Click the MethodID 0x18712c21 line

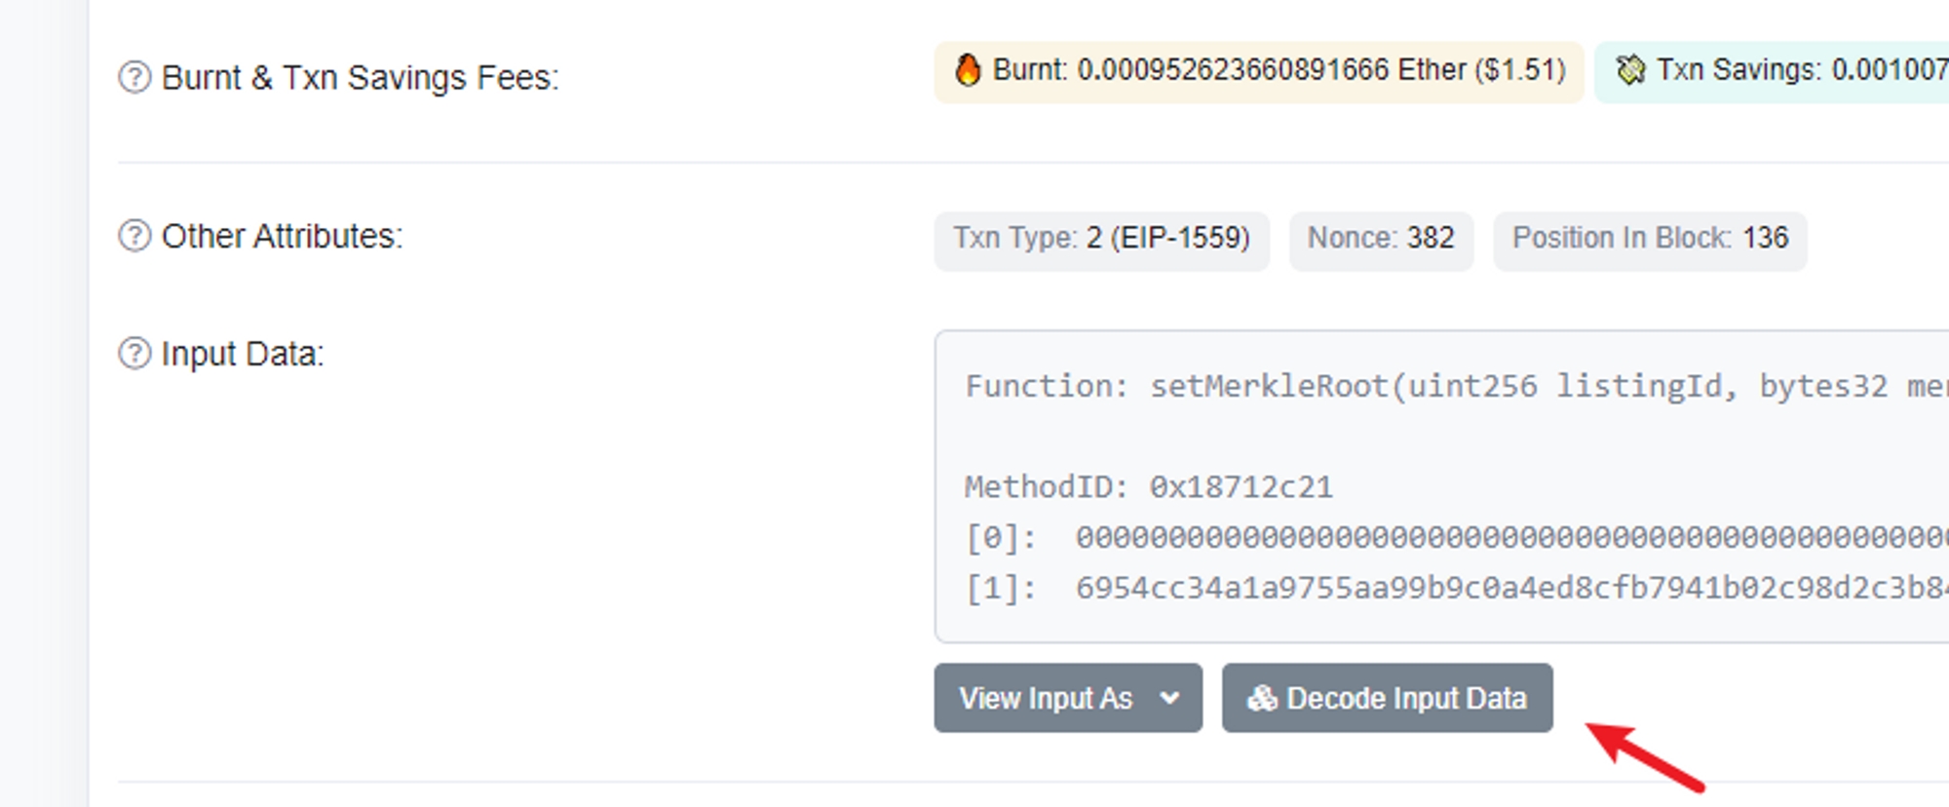click(1148, 487)
